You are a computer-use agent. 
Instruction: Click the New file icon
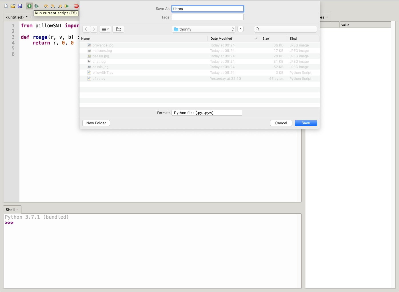click(6, 6)
